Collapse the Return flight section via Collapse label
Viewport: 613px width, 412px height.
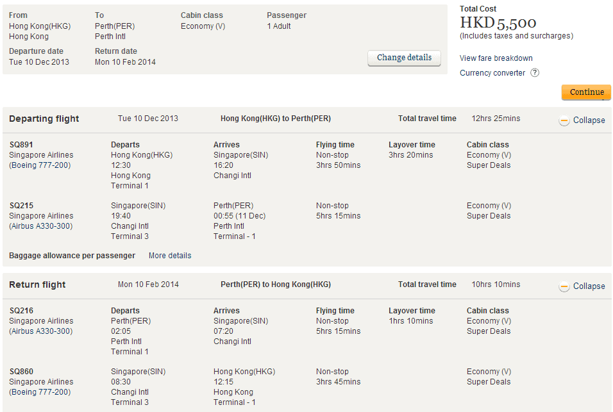(589, 286)
